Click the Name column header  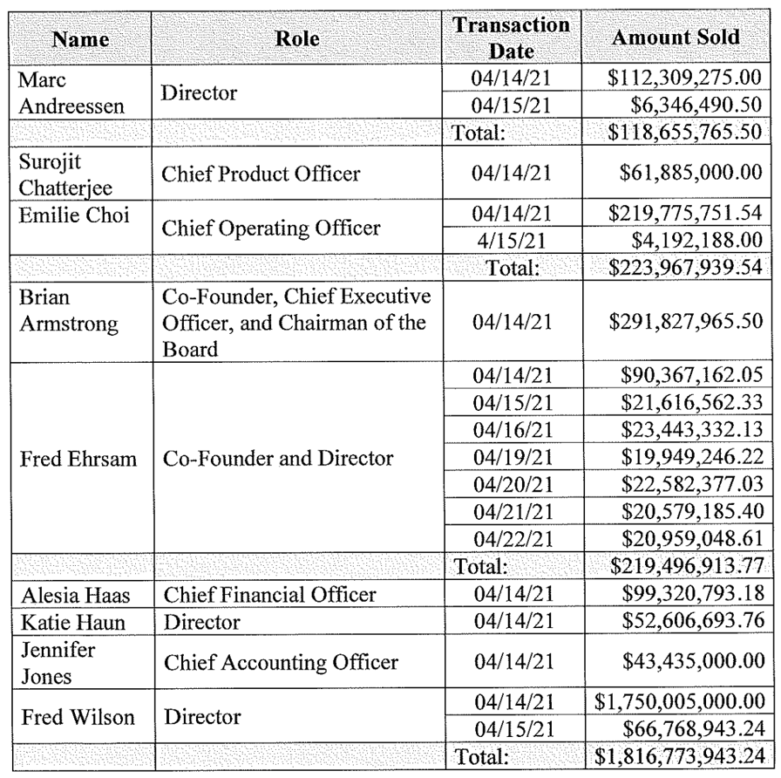[x=78, y=38]
